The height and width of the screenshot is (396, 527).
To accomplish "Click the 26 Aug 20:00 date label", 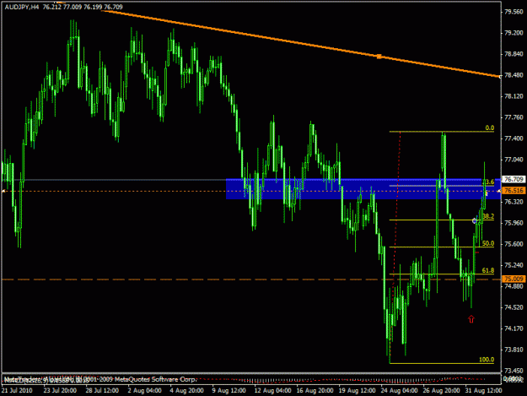I will (441, 391).
